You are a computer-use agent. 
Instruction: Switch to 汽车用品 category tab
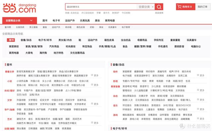point(54,46)
